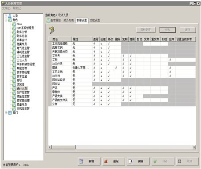Click the red 删除 icon

click(106, 161)
